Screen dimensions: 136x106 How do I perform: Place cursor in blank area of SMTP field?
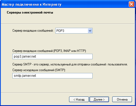pyautogui.click(x=65, y=76)
